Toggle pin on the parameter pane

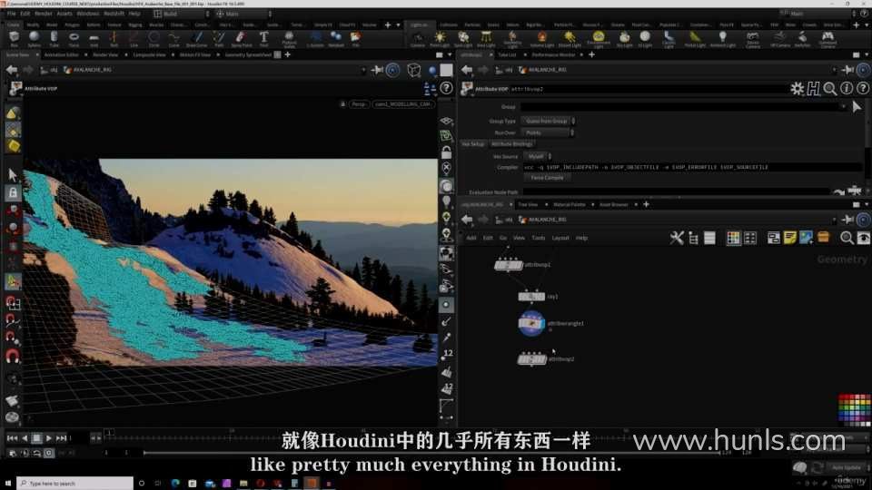click(x=847, y=70)
